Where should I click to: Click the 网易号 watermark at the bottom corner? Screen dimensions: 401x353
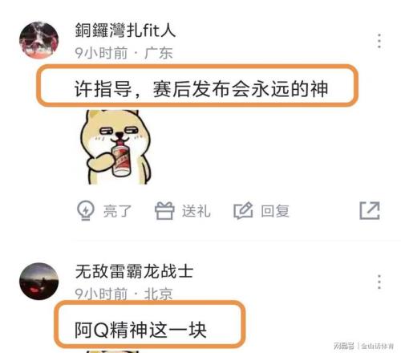click(x=344, y=346)
